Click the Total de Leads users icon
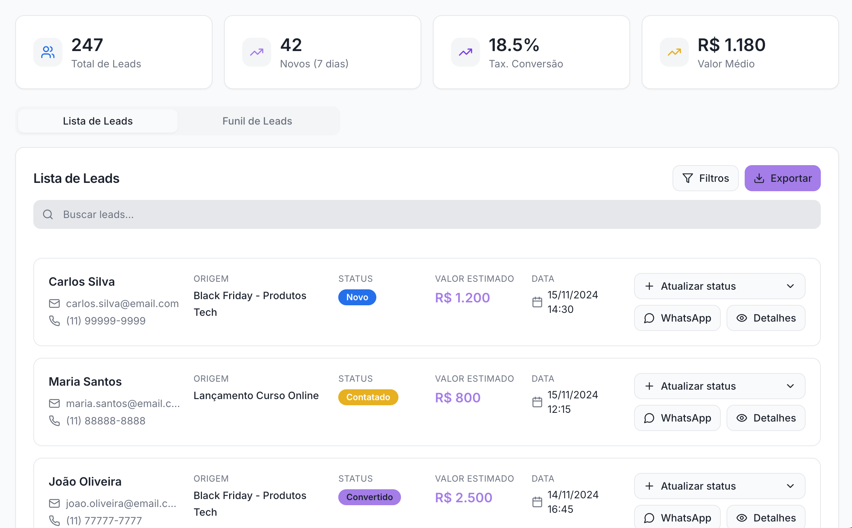852x528 pixels. click(47, 52)
